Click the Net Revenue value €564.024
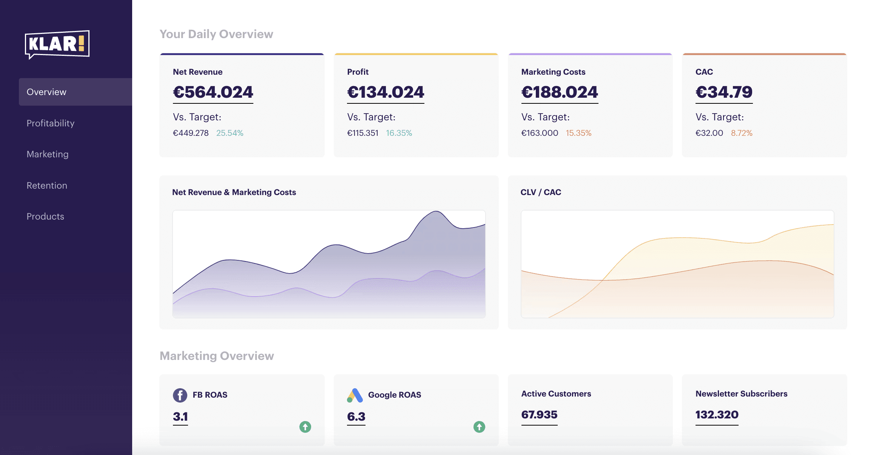 213,92
